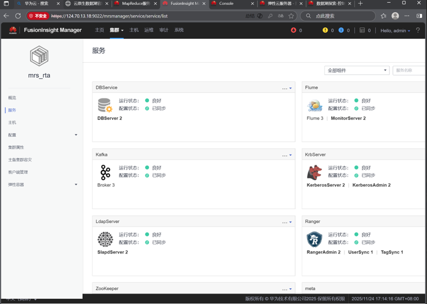Click the browser refresh icon
427x304 pixels.
pyautogui.click(x=18, y=16)
